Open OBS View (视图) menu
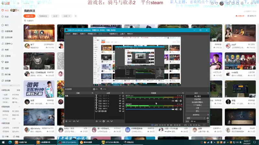Image resolution: width=259 pixels, height=145 pixels. [x=83, y=34]
